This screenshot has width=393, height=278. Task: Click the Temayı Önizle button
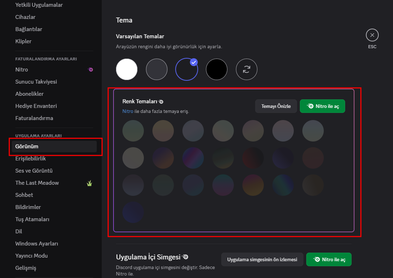coord(276,106)
